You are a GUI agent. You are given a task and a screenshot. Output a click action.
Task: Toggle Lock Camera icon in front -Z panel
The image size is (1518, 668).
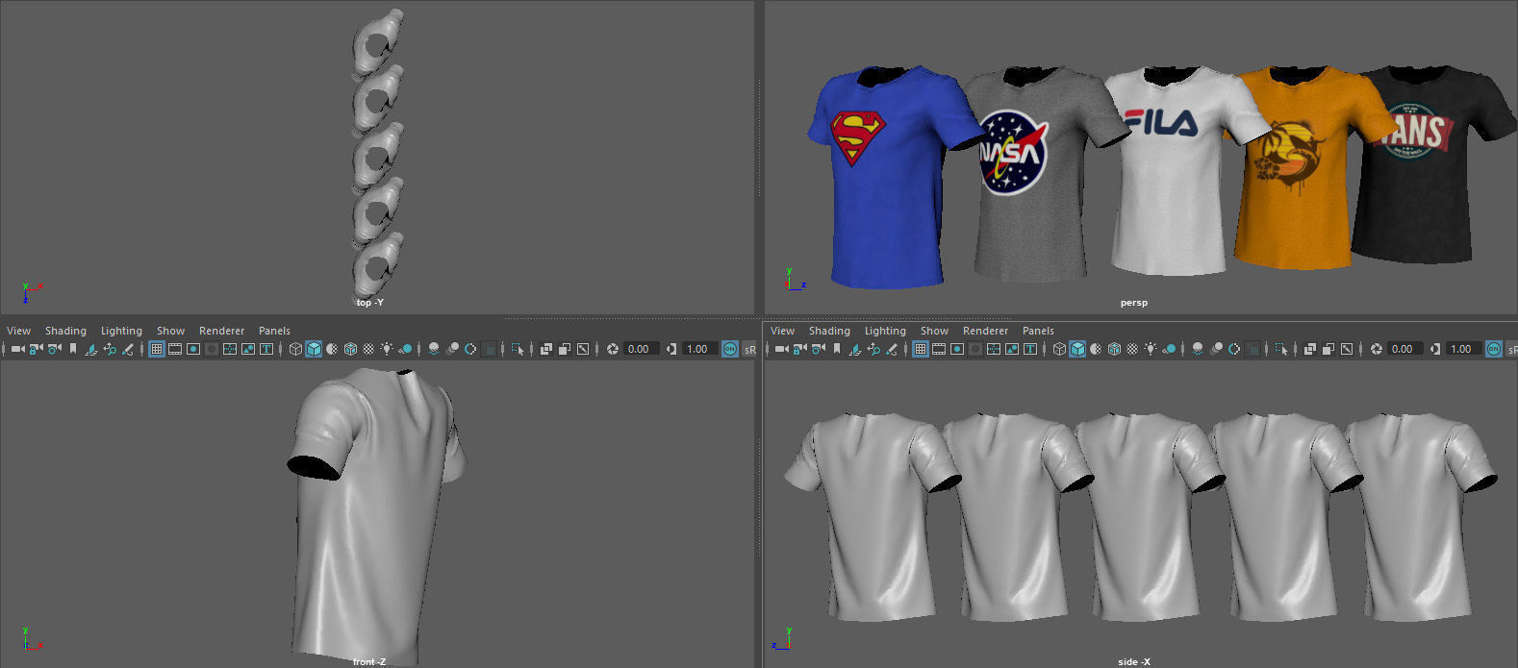coord(36,349)
